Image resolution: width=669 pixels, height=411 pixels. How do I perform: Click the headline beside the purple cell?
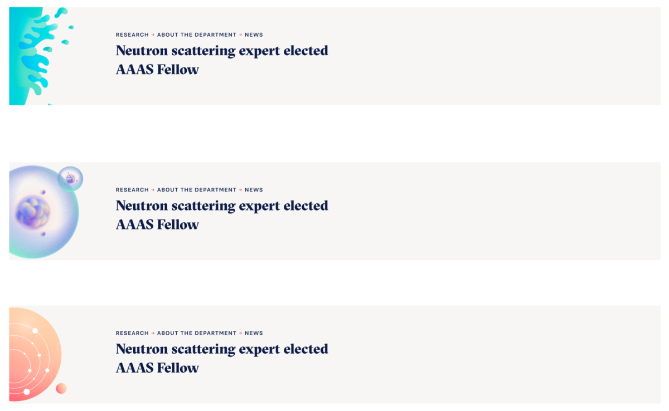tap(222, 215)
